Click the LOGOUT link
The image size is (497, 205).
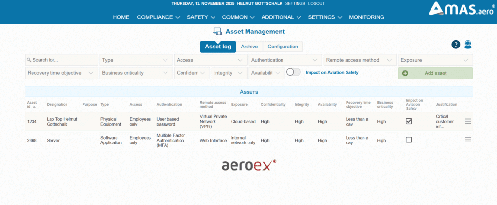click(316, 3)
